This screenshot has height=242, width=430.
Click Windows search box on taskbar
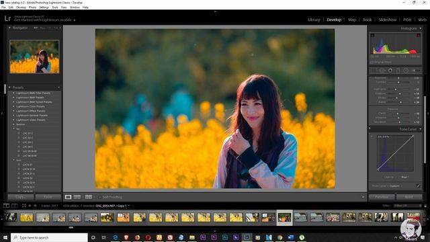click(49, 237)
